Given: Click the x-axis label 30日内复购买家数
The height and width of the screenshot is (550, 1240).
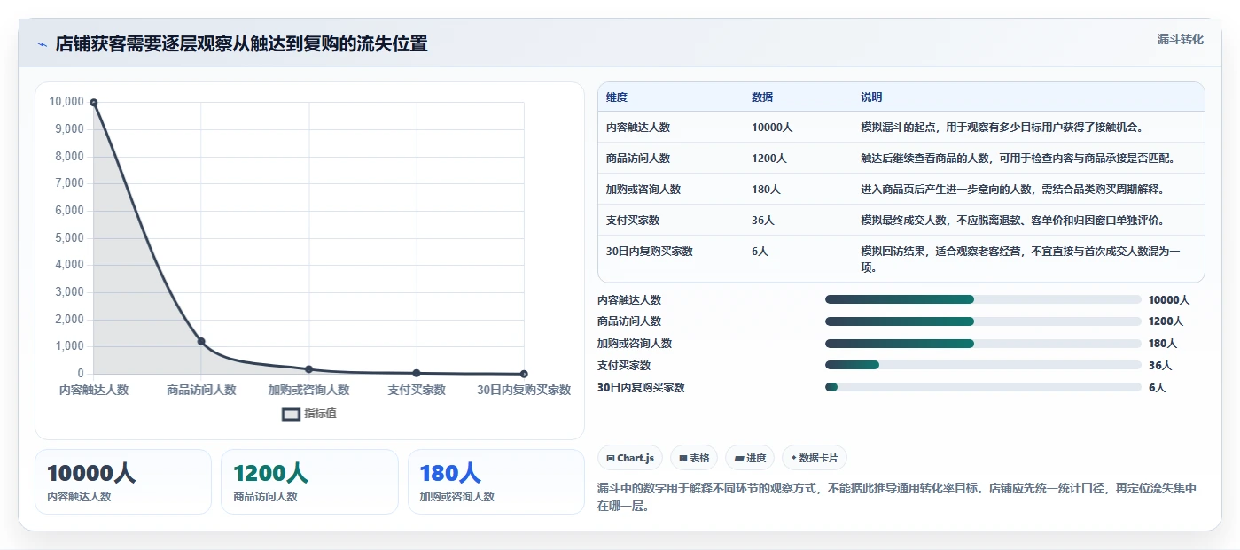Looking at the screenshot, I should [x=524, y=390].
